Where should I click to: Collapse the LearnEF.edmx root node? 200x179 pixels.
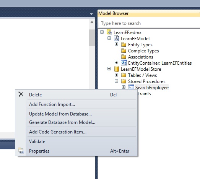[x=102, y=32]
